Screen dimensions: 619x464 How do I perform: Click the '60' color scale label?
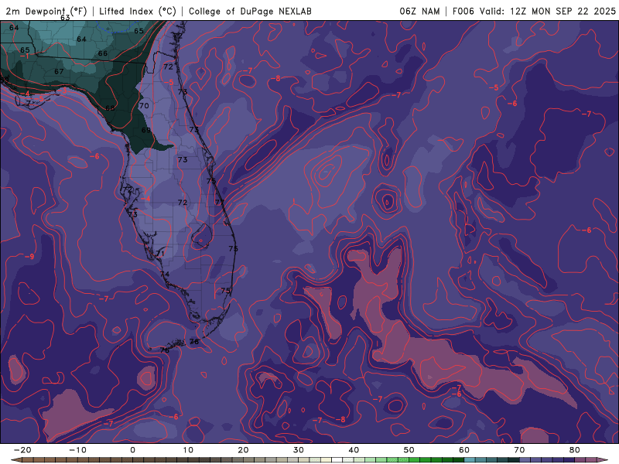coord(464,450)
